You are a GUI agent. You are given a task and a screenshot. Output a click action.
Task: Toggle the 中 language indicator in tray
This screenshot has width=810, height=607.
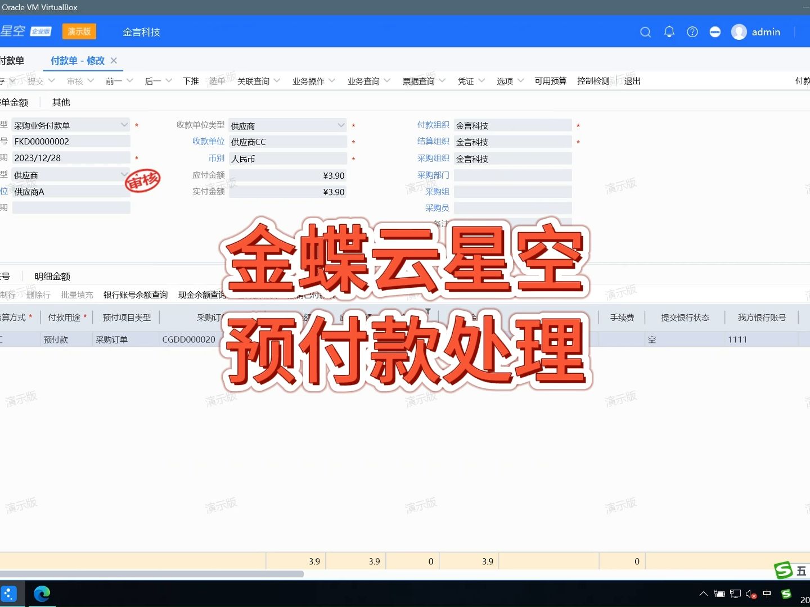767,594
